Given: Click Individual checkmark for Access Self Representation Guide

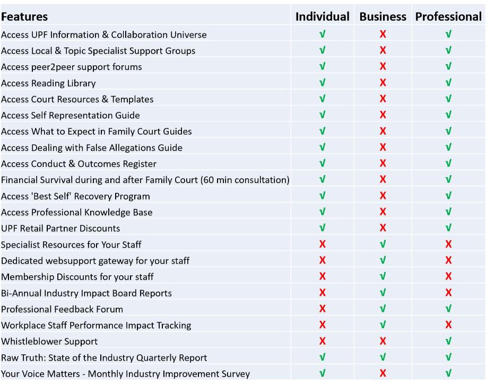Looking at the screenshot, I should (323, 115).
